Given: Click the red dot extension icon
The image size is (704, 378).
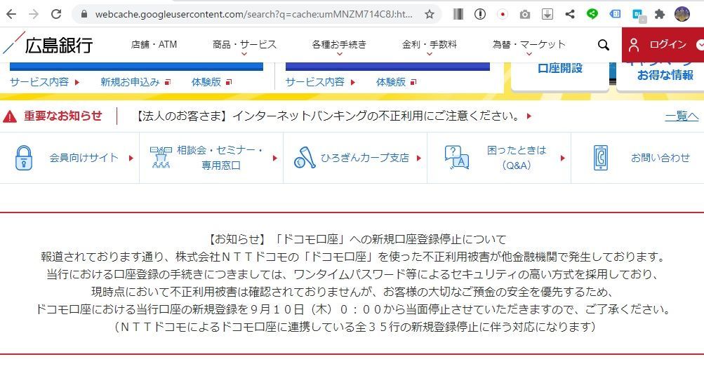Looking at the screenshot, I should pos(503,14).
